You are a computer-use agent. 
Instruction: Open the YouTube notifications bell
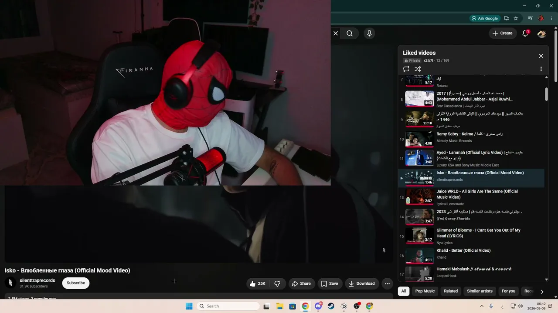(525, 33)
